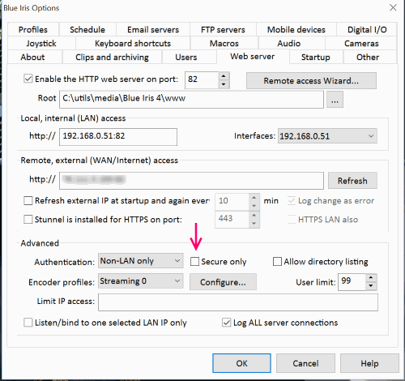The width and height of the screenshot is (405, 381).
Task: Enable Listen/bind to one selected LAN IP
Action: coord(28,323)
